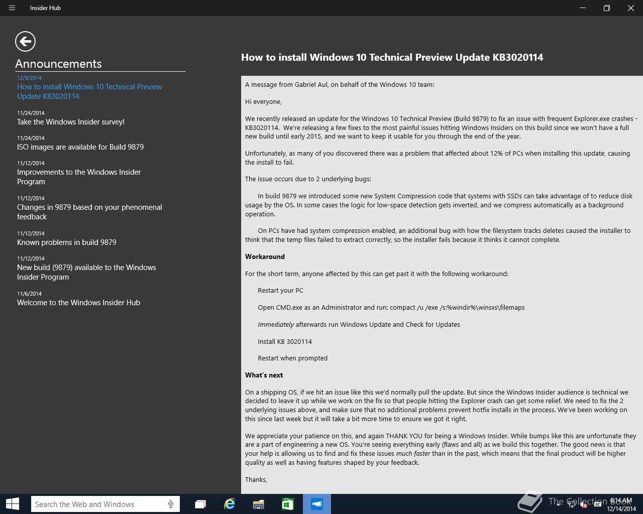Click the 'Restart your PC' step
Image resolution: width=643 pixels, height=514 pixels.
click(x=280, y=291)
